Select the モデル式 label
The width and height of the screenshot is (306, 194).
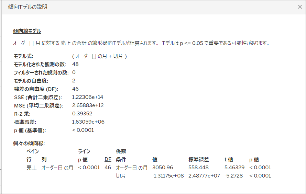click(23, 56)
